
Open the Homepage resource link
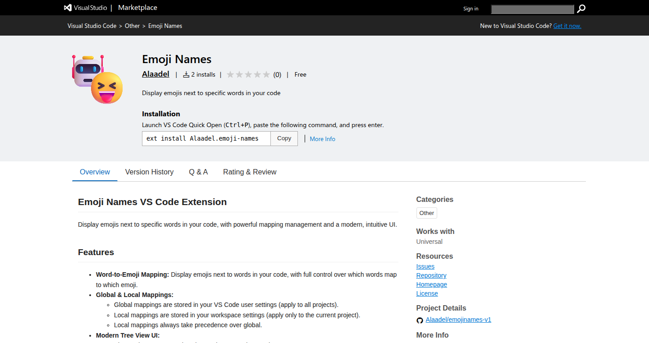[432, 284]
